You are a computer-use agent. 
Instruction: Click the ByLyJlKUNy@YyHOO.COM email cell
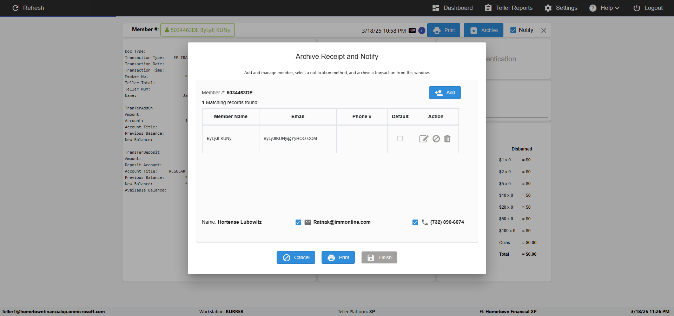click(298, 139)
